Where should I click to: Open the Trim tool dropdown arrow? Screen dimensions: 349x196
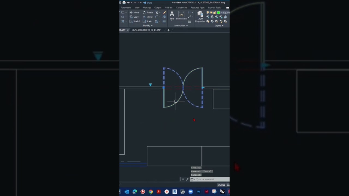[160, 13]
